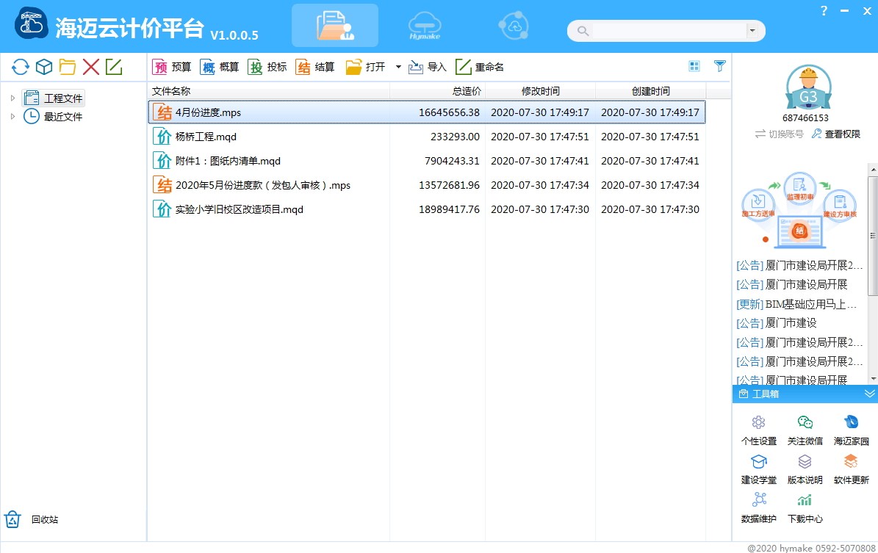Expand the 最近文件 tree node
This screenshot has width=878, height=553.
pyautogui.click(x=12, y=117)
